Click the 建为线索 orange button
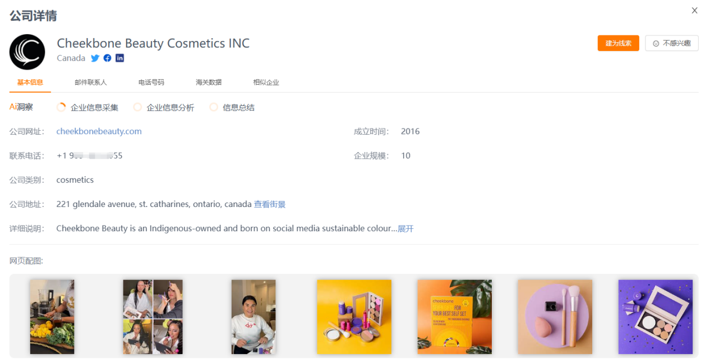The height and width of the screenshot is (363, 710). point(618,43)
